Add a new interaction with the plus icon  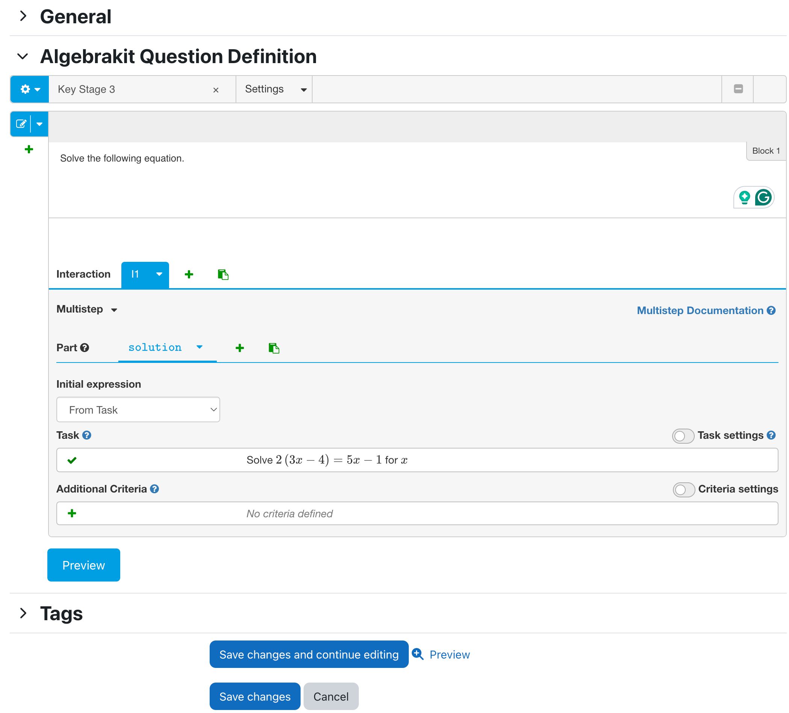click(x=189, y=274)
